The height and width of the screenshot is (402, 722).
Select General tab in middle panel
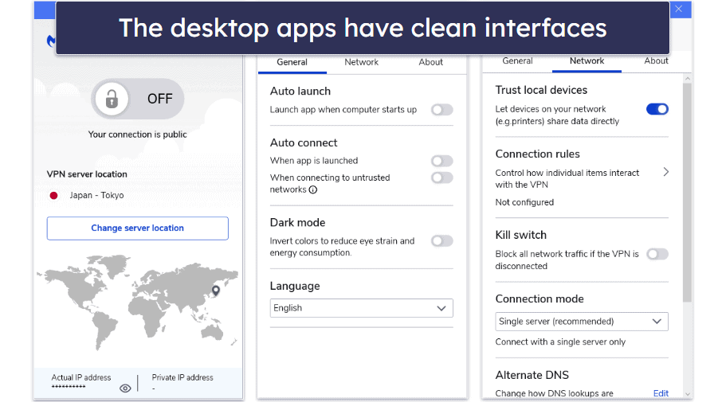pos(292,62)
